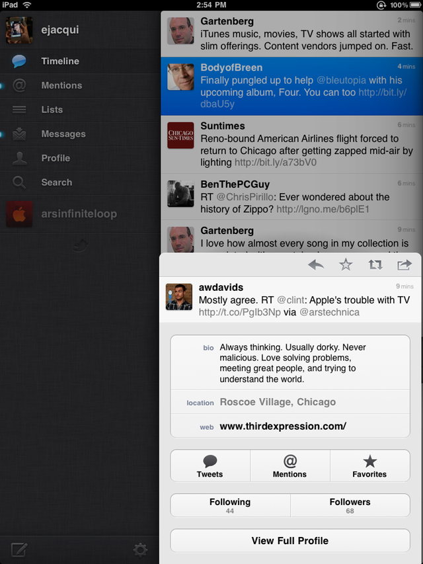View Followers list of 68
The height and width of the screenshot is (564, 423).
[x=350, y=505]
